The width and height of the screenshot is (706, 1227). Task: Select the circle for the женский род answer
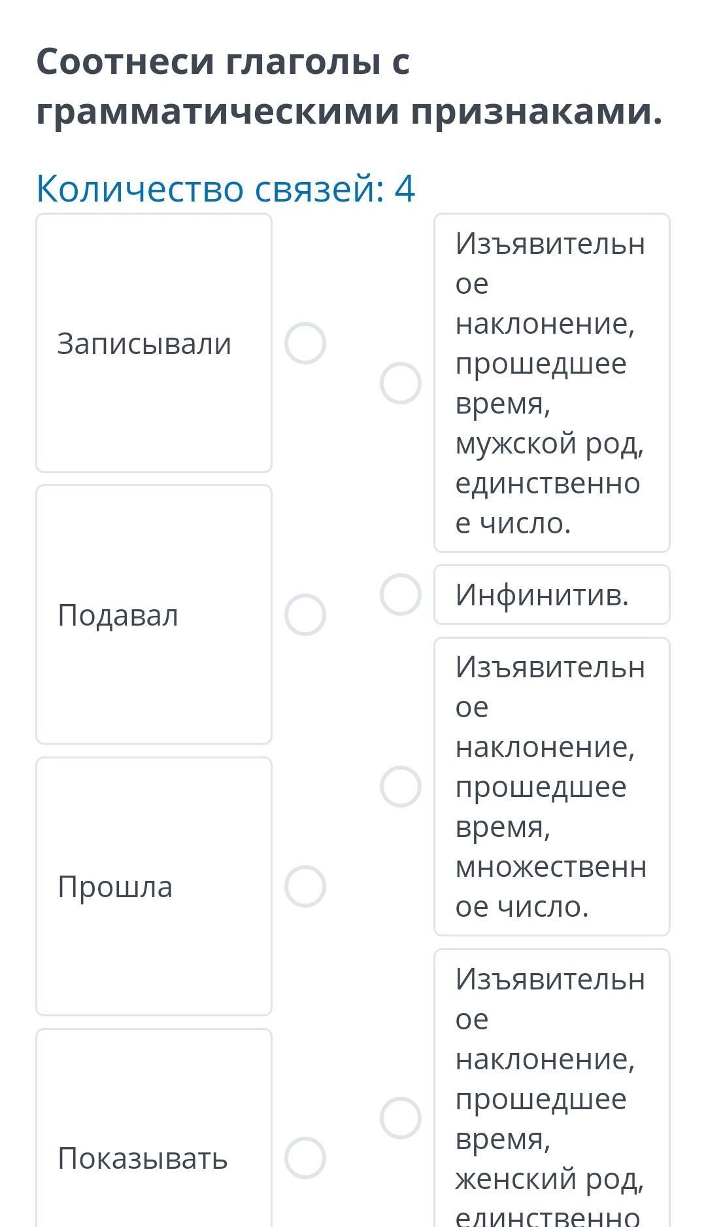click(401, 1118)
